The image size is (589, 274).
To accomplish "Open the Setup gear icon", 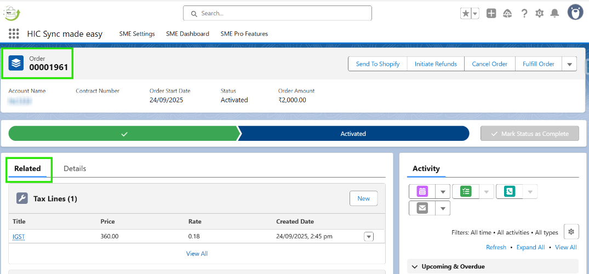I will (540, 13).
